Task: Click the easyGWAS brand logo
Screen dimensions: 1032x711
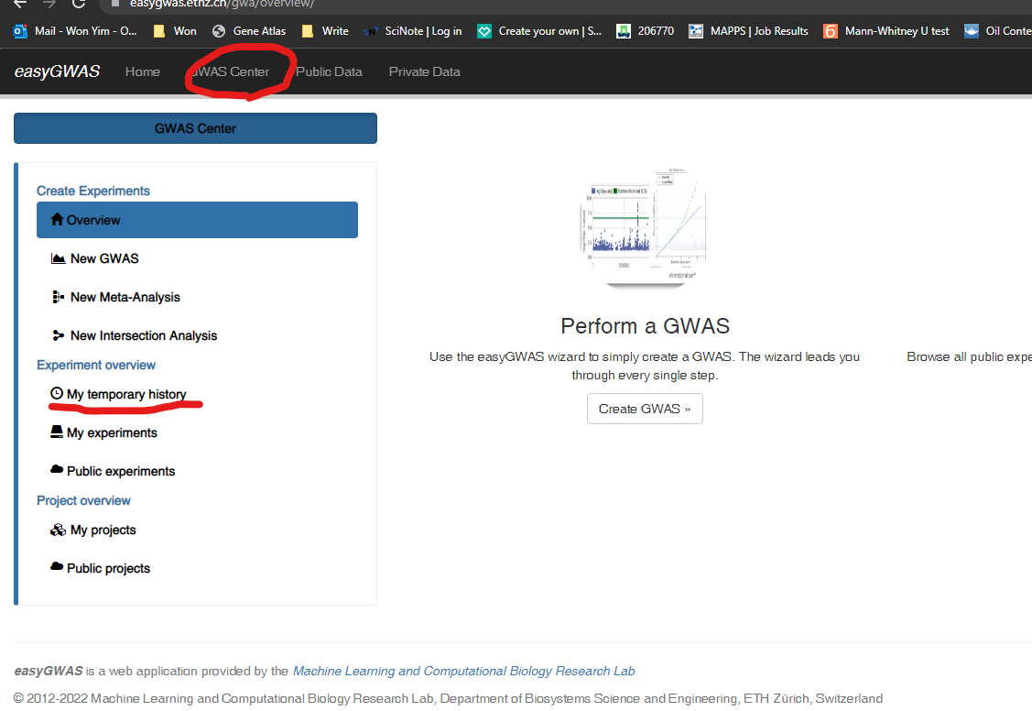Action: (57, 71)
